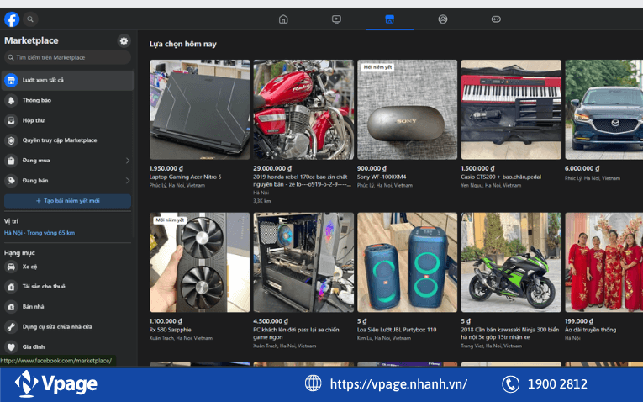Viewport: 643px width, 402px height.
Task: Select 'Lướt xem tất cả' in sidebar
Action: coord(67,80)
